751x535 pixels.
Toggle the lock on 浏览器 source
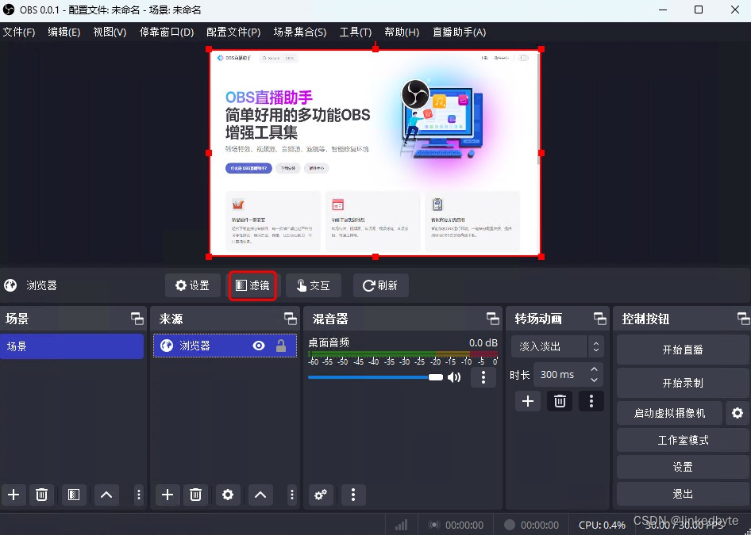pyautogui.click(x=281, y=346)
